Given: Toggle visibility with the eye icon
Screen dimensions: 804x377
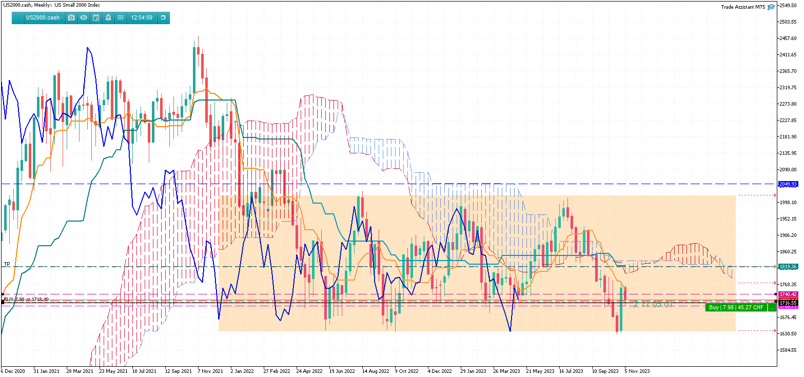Looking at the screenshot, I should click(x=84, y=17).
